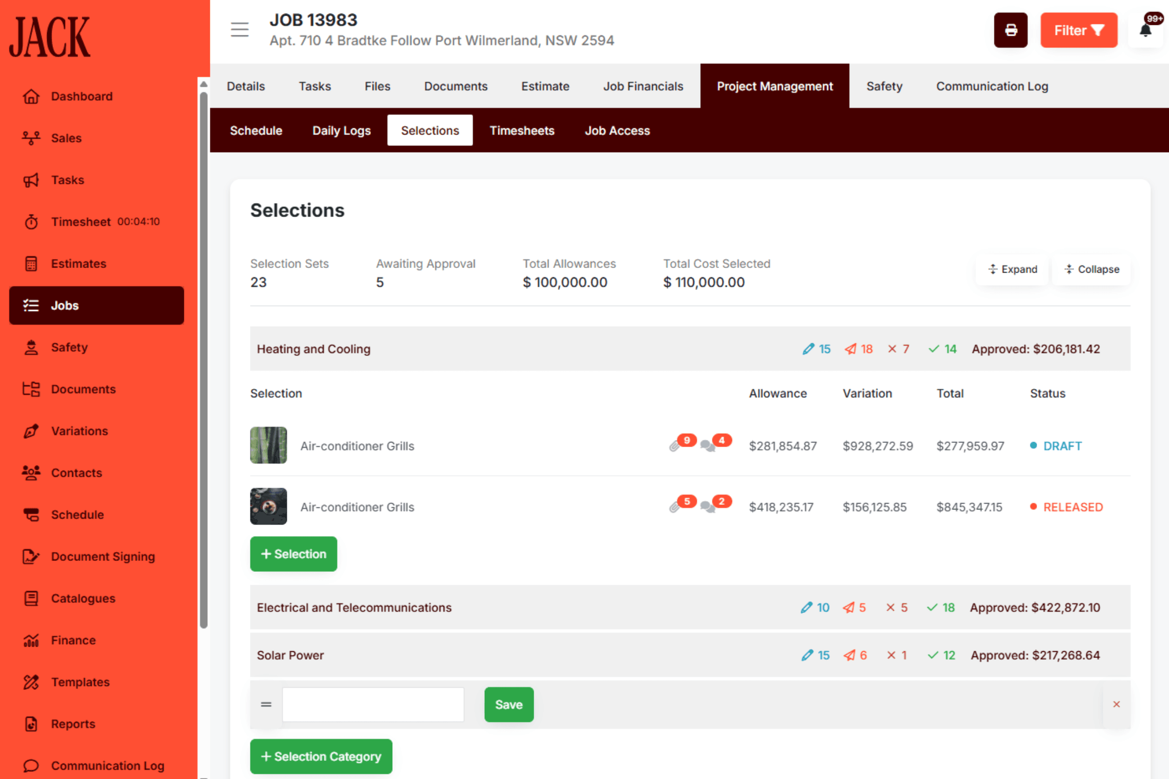Switch to the Job Financials tab
The image size is (1169, 779).
pyautogui.click(x=643, y=86)
